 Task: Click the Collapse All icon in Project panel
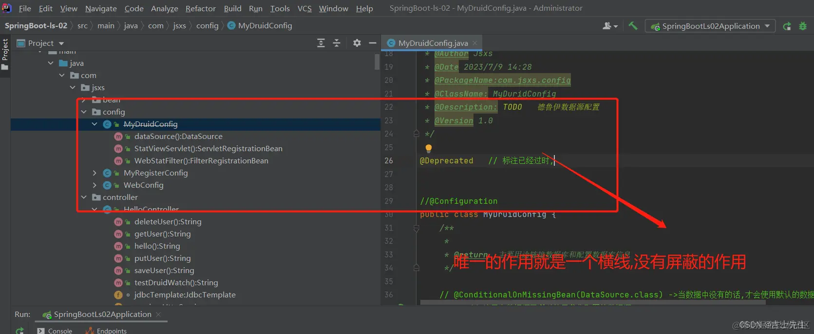[x=337, y=43]
